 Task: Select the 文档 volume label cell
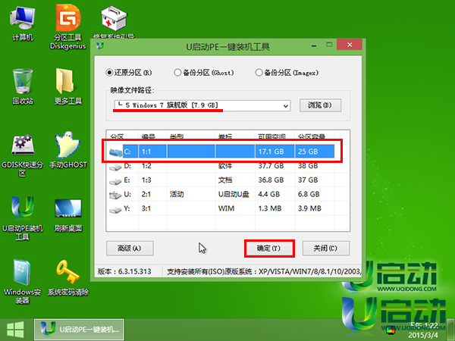(x=225, y=180)
